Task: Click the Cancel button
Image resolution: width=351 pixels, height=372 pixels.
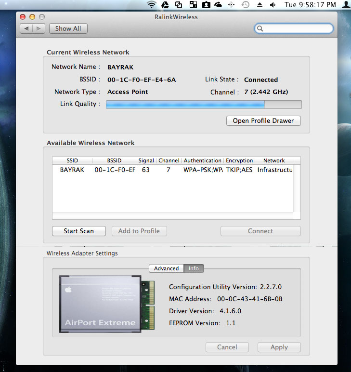Action: click(227, 347)
